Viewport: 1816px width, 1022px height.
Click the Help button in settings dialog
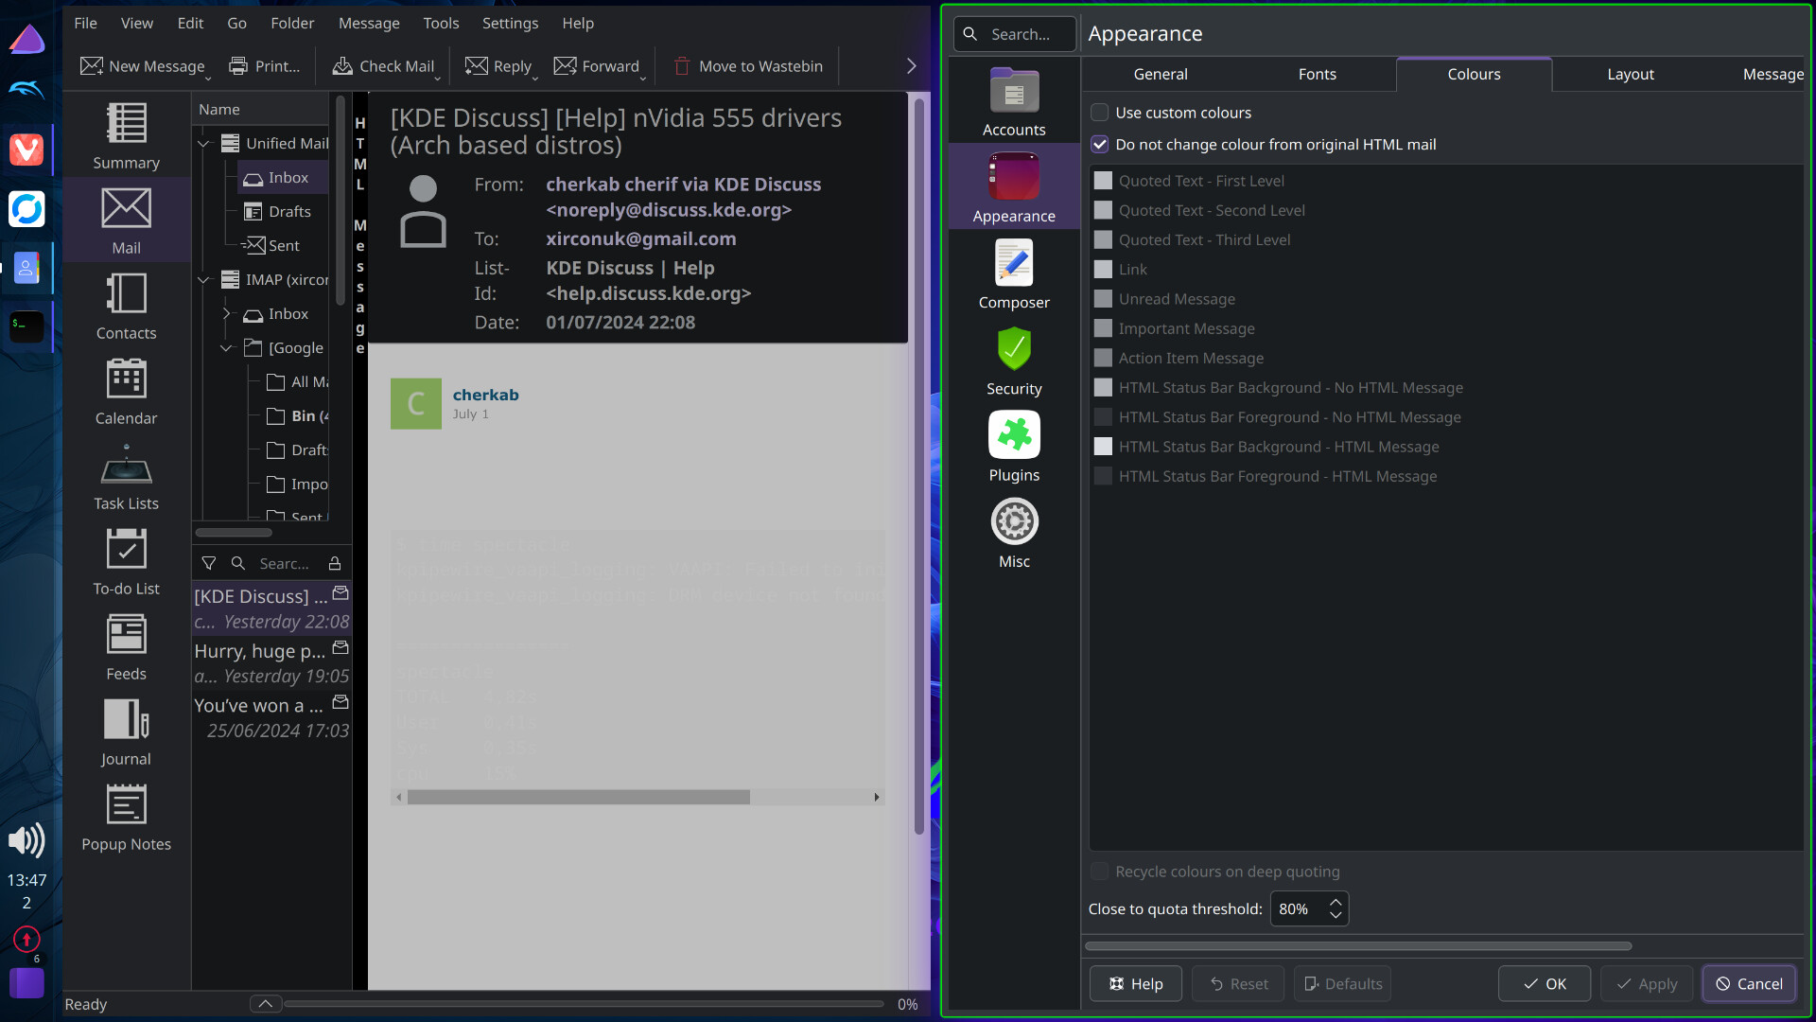click(x=1135, y=984)
